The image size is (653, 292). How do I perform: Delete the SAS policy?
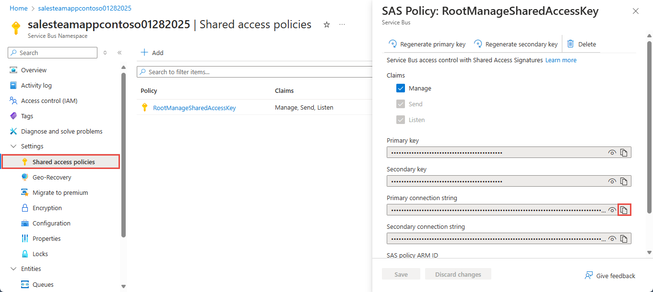click(582, 44)
